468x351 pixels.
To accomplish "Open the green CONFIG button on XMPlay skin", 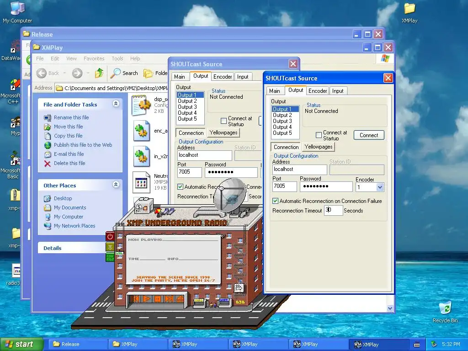I will click(x=110, y=258).
